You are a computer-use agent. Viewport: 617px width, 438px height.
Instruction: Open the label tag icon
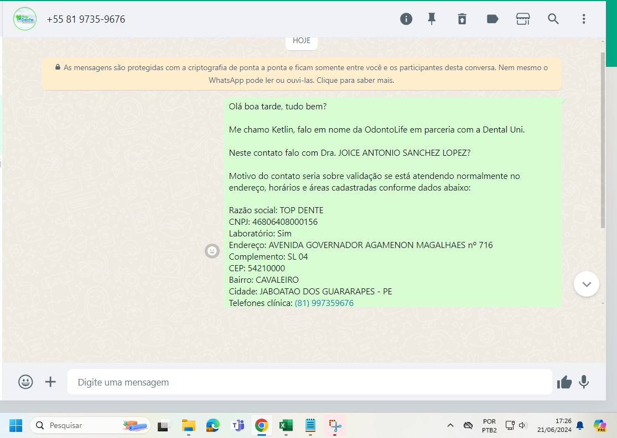pos(492,19)
